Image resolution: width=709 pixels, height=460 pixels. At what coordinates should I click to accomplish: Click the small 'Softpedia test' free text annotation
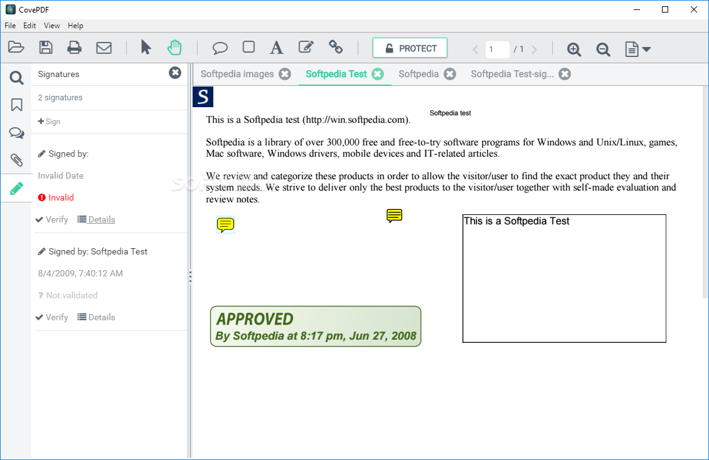[450, 113]
